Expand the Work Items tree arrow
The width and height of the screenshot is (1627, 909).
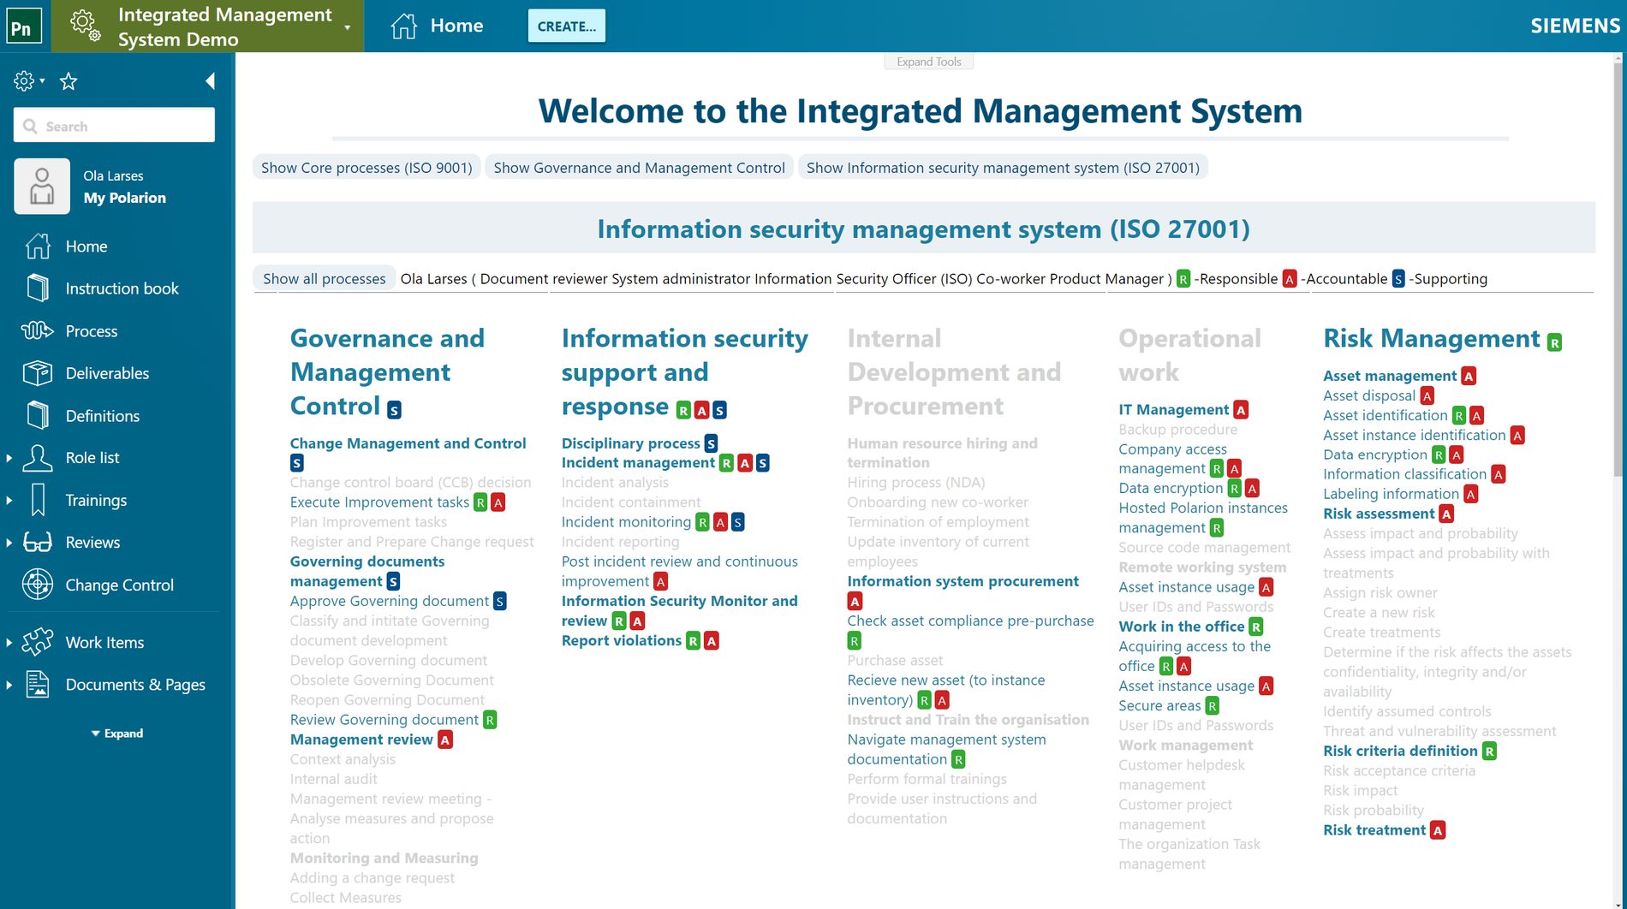click(x=9, y=643)
